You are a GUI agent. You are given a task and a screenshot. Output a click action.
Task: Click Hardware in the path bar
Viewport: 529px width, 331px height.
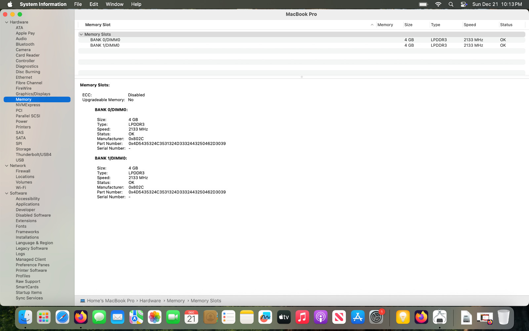(150, 301)
